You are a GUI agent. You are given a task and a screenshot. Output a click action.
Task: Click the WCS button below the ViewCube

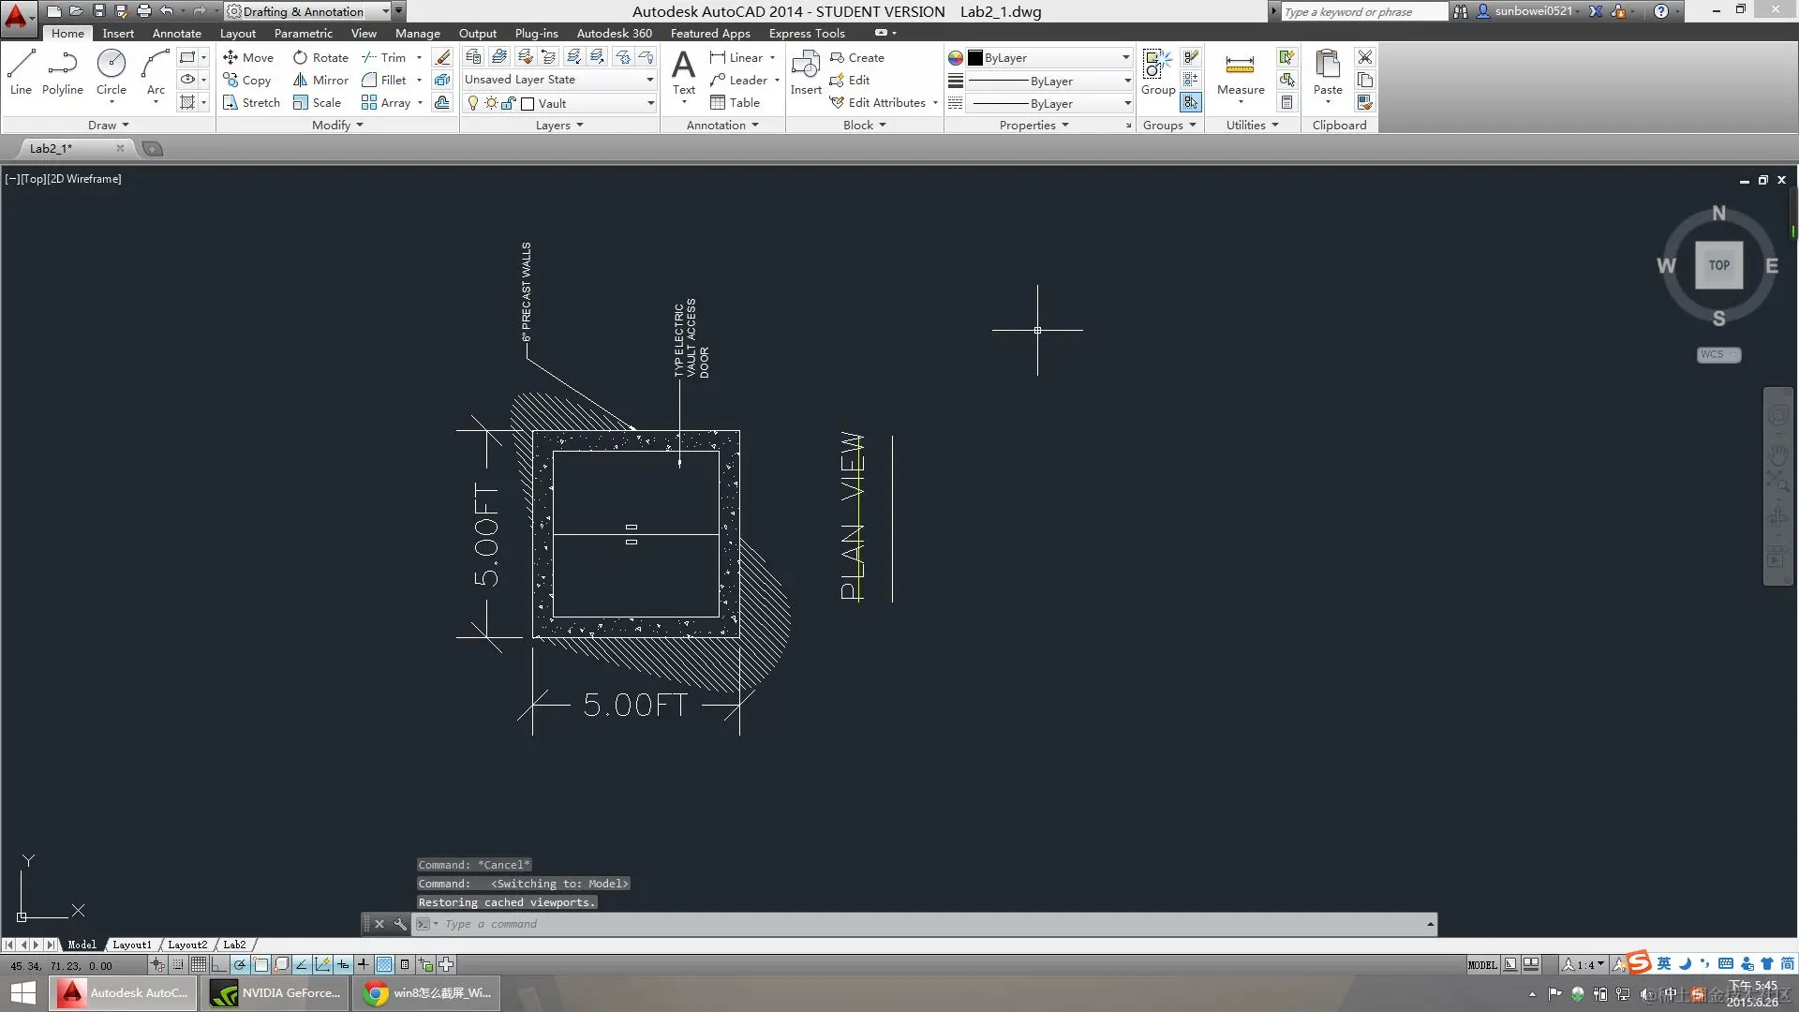click(1717, 354)
